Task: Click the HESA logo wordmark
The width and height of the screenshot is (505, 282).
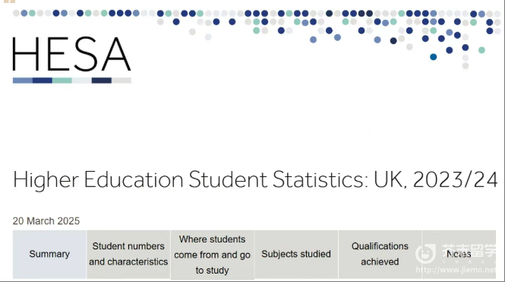Action: pyautogui.click(x=71, y=54)
